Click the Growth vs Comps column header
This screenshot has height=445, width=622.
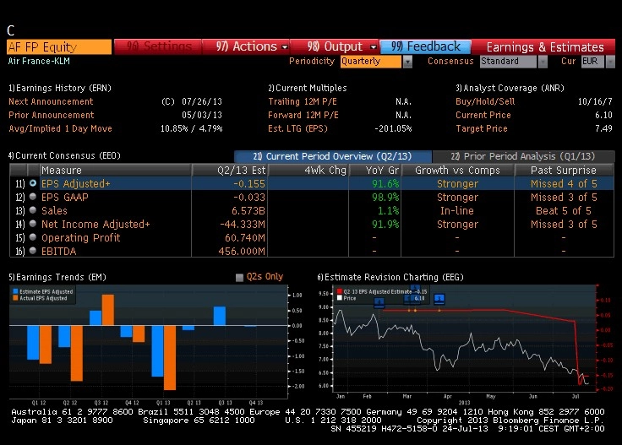pos(458,170)
